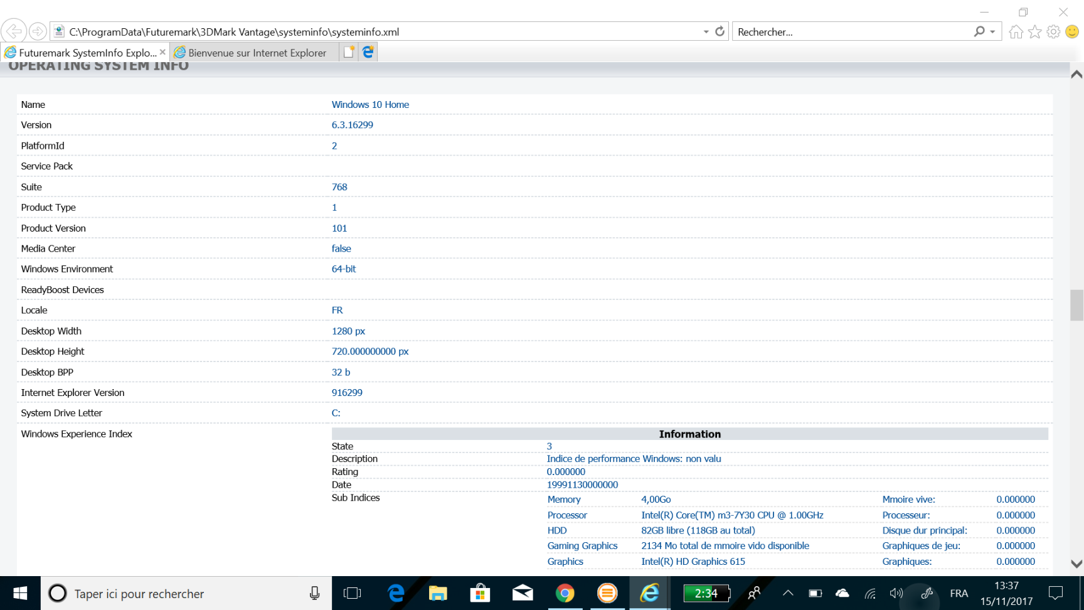Open Internet Explorer Tools gear
1084x610 pixels.
(x=1053, y=32)
